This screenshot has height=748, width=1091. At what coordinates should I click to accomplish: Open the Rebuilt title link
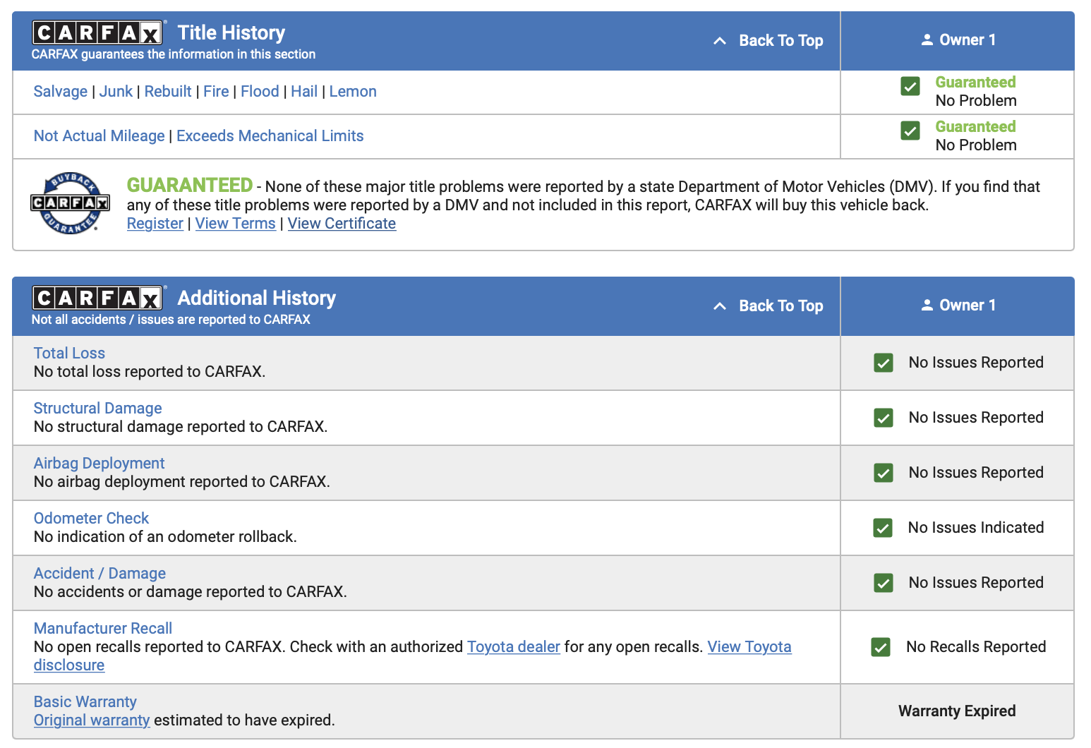[x=168, y=92]
